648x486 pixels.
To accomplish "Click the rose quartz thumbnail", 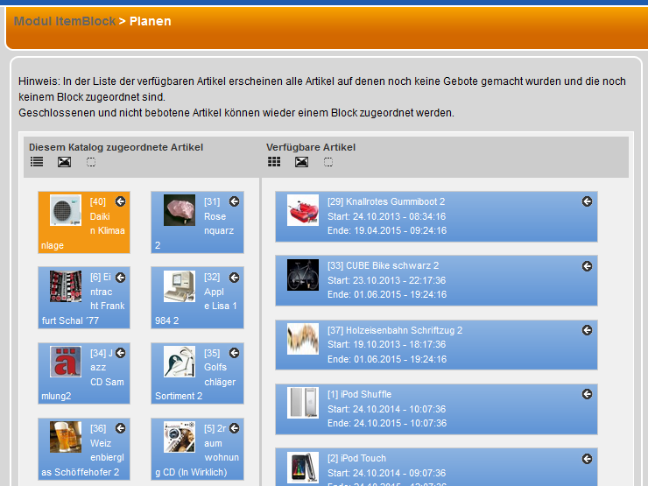I will click(180, 210).
